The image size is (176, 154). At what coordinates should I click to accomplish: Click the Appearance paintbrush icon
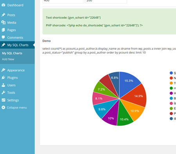point(4,70)
